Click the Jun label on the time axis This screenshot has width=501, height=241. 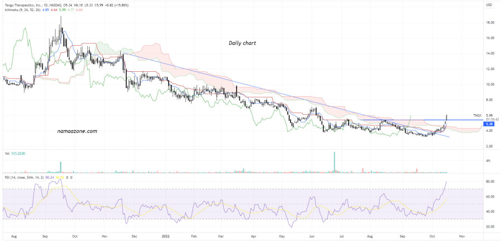312,238
